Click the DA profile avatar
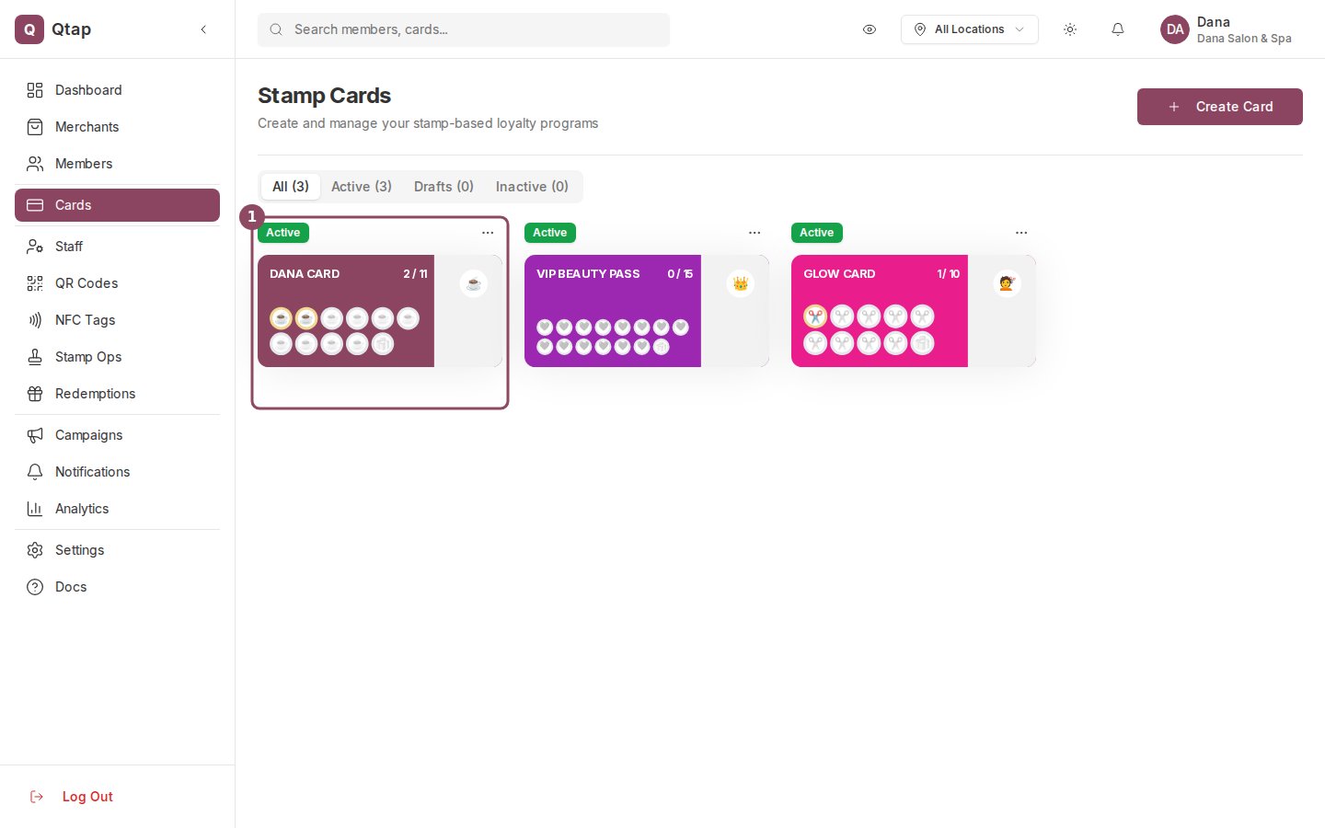1325x828 pixels. pyautogui.click(x=1175, y=29)
